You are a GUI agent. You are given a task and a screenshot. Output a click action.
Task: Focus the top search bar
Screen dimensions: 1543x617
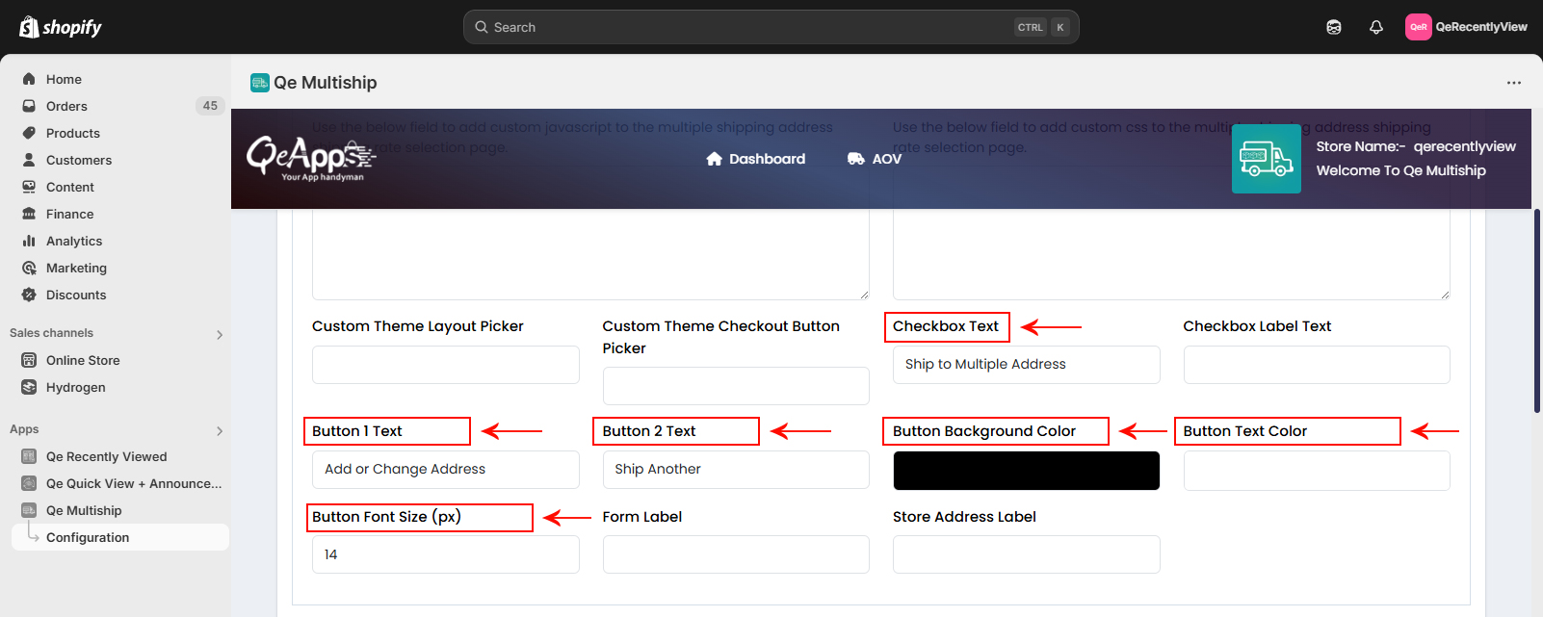point(771,27)
